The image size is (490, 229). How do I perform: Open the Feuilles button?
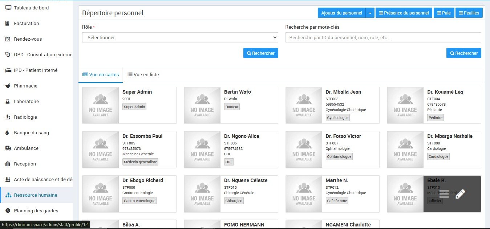[x=469, y=13]
